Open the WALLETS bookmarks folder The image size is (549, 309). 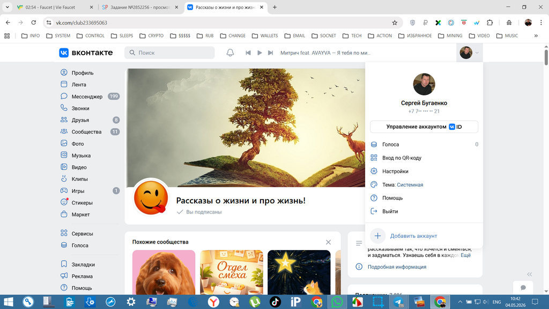tap(265, 36)
